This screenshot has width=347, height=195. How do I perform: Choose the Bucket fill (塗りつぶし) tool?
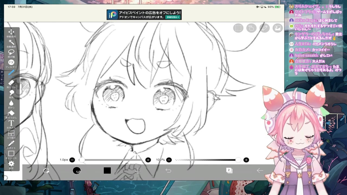pyautogui.click(x=11, y=114)
